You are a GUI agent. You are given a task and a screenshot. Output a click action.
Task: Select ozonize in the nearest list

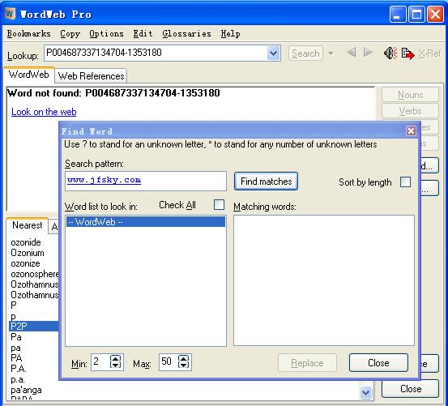(25, 263)
